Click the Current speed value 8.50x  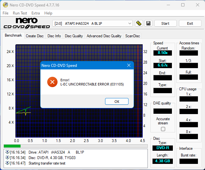pos(163,53)
